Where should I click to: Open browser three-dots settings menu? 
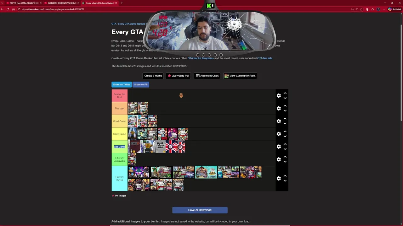coord(384,9)
